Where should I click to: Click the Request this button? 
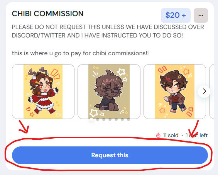(x=110, y=155)
